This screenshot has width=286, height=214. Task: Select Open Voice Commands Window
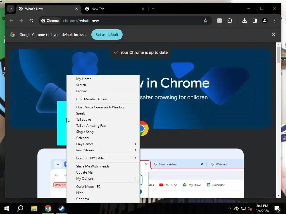[x=103, y=107]
